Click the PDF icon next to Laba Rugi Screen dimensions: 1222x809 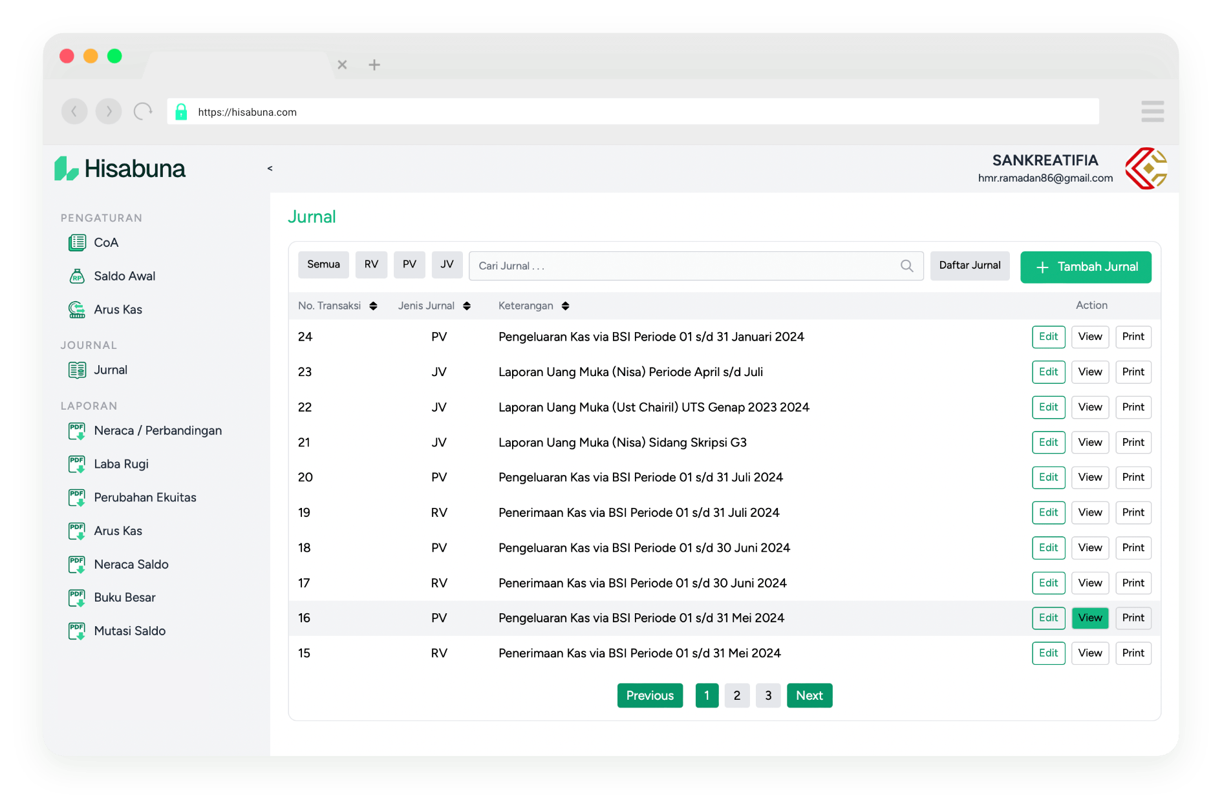tap(76, 464)
